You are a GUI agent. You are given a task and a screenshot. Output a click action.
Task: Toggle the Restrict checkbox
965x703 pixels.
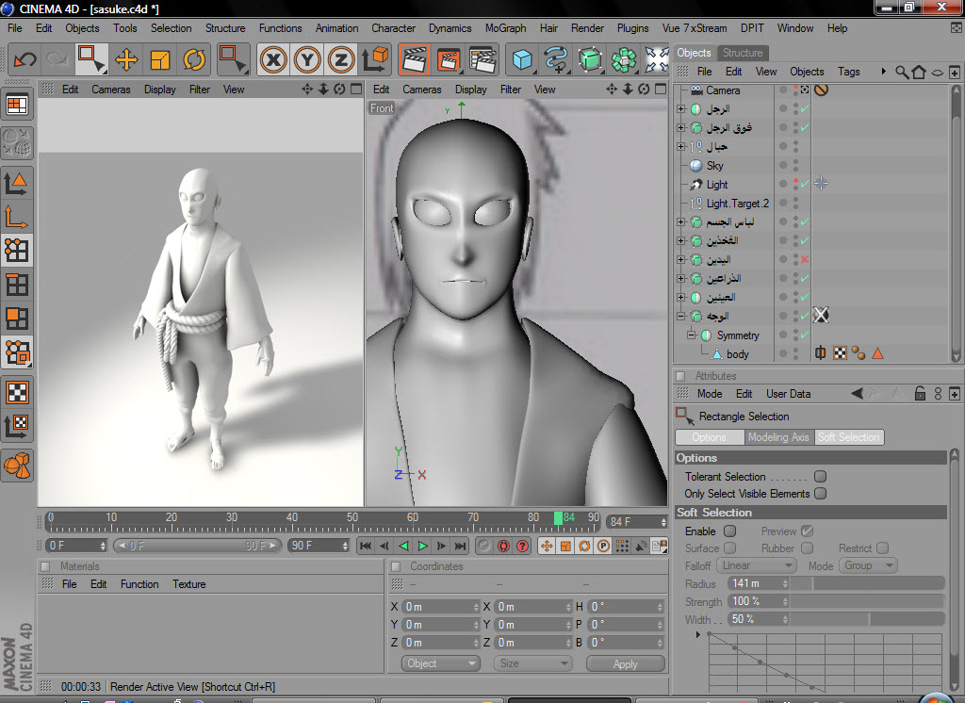[x=882, y=548]
